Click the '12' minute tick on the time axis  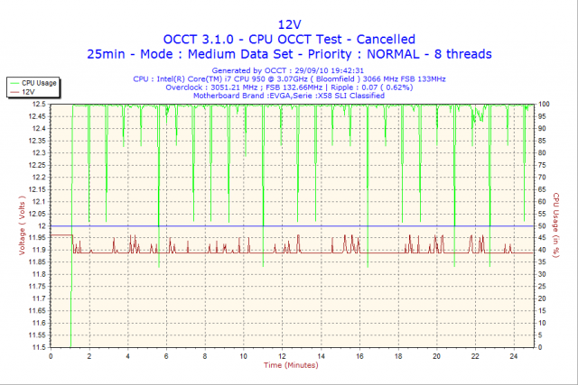(282, 356)
